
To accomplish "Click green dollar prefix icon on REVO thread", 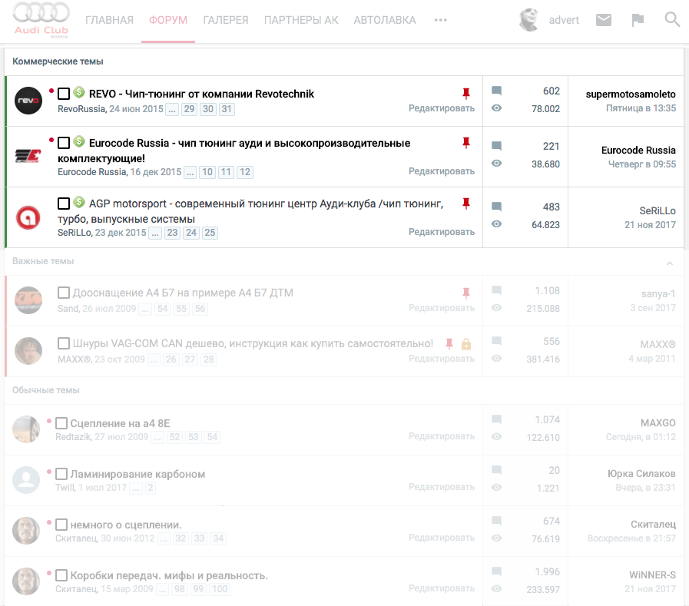I will pyautogui.click(x=79, y=92).
